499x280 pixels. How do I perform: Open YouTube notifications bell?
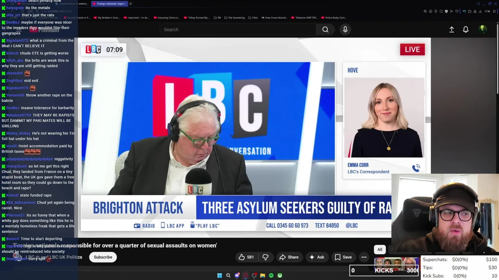tap(465, 30)
